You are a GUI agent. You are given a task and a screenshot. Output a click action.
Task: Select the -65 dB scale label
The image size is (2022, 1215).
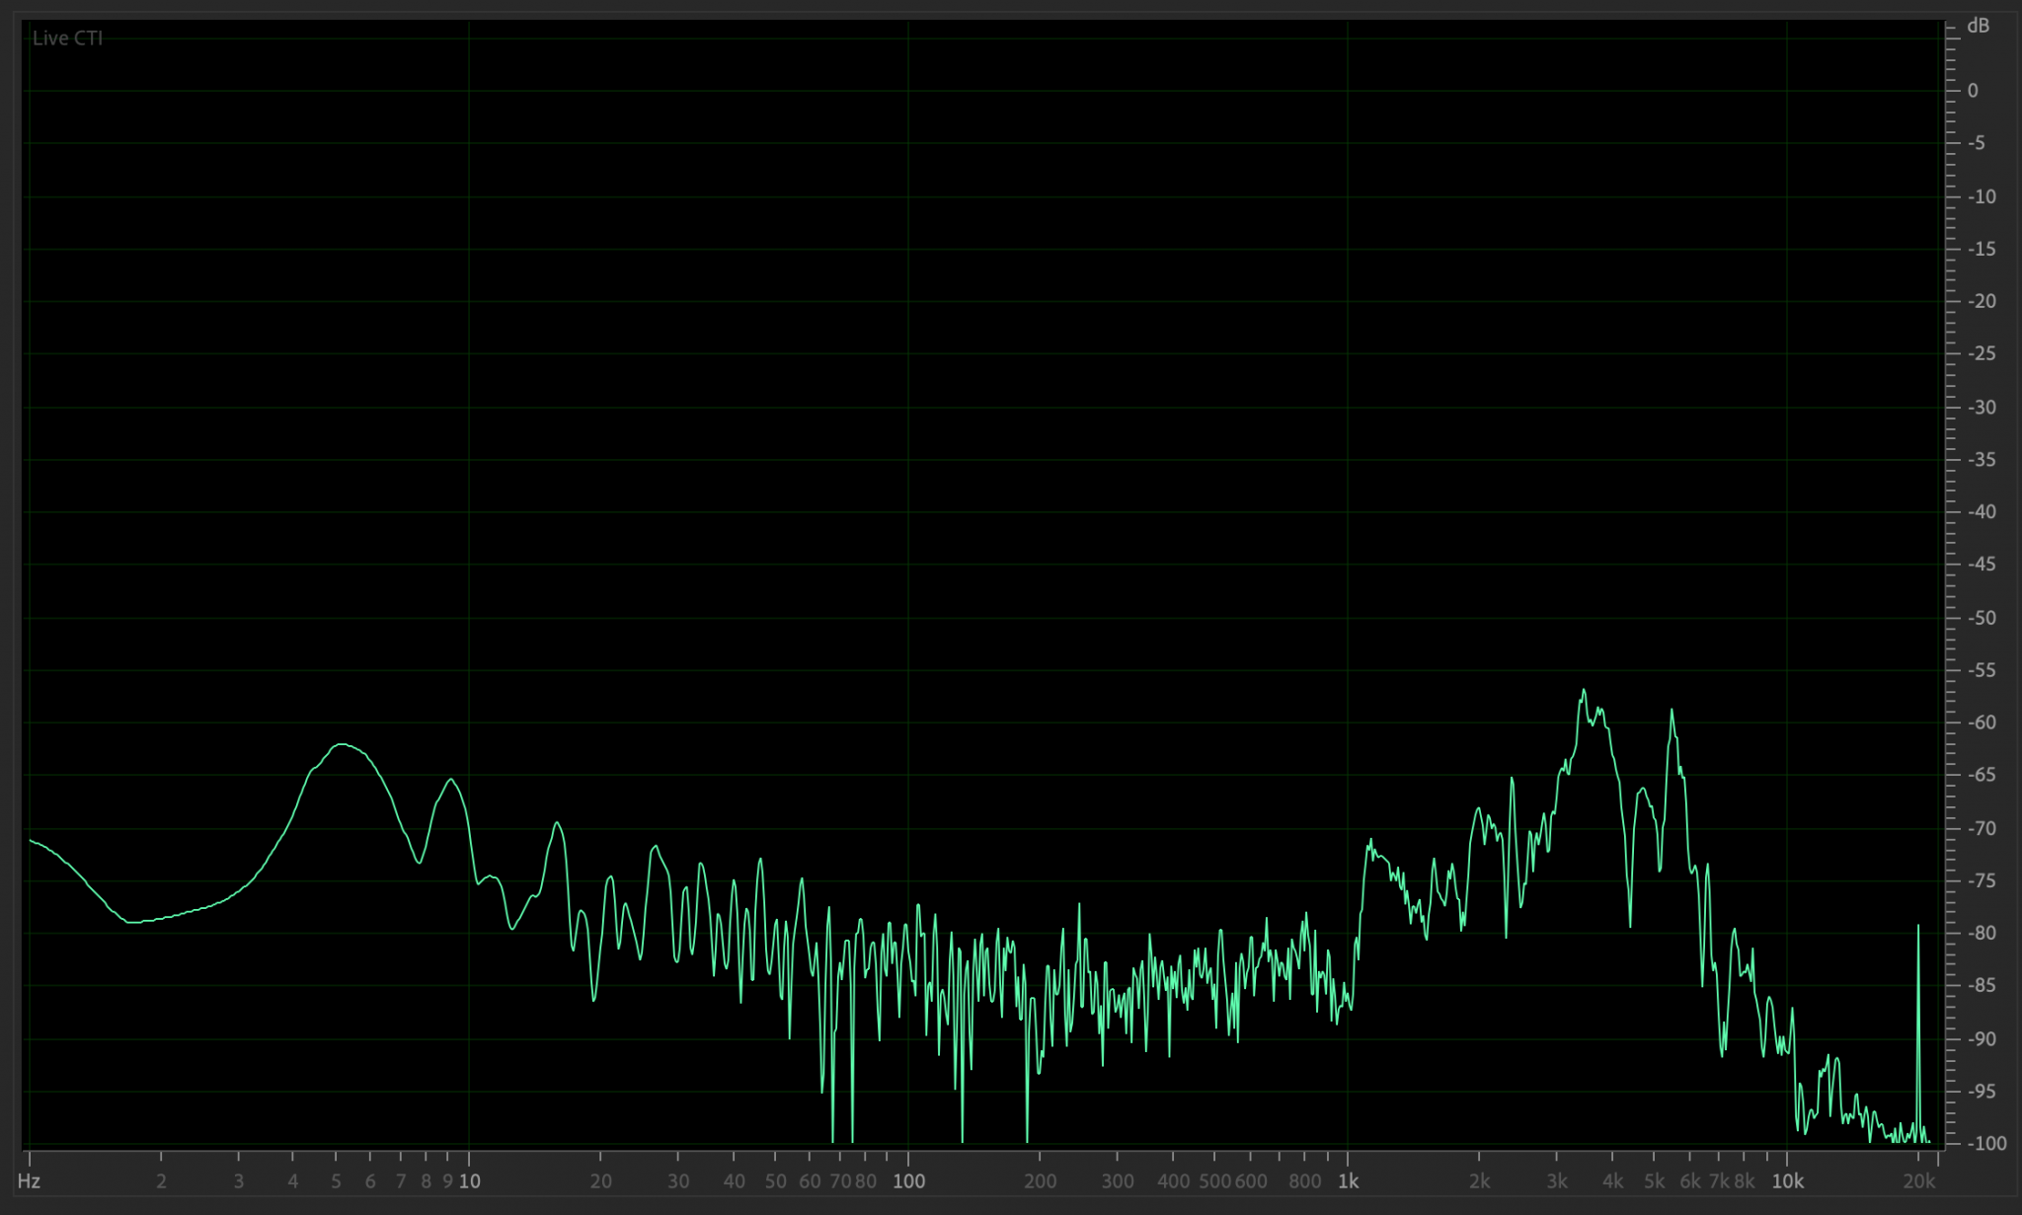pos(1981,775)
